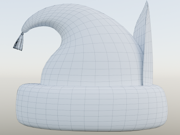This screenshot has width=180, height=135.
Task: Click the small bead above the tassel
Action: click(x=22, y=34)
